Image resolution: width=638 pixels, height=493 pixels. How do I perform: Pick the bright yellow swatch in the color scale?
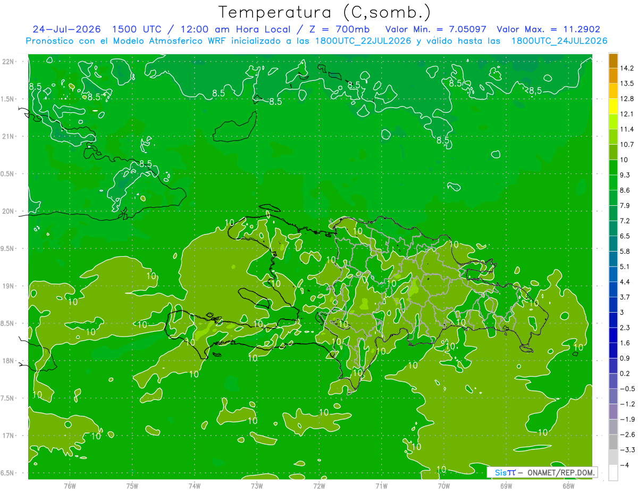tap(613, 106)
